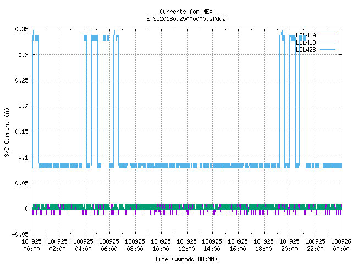Click the LCL42B legend label
Viewport: 352px width, 264px height.
[x=306, y=50]
